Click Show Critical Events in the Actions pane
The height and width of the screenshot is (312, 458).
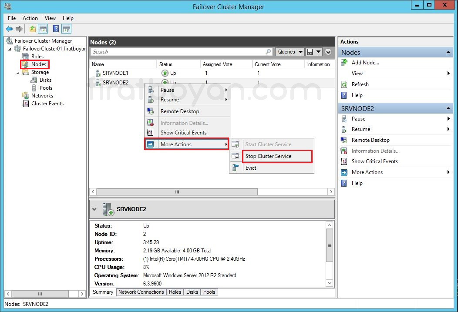(375, 161)
